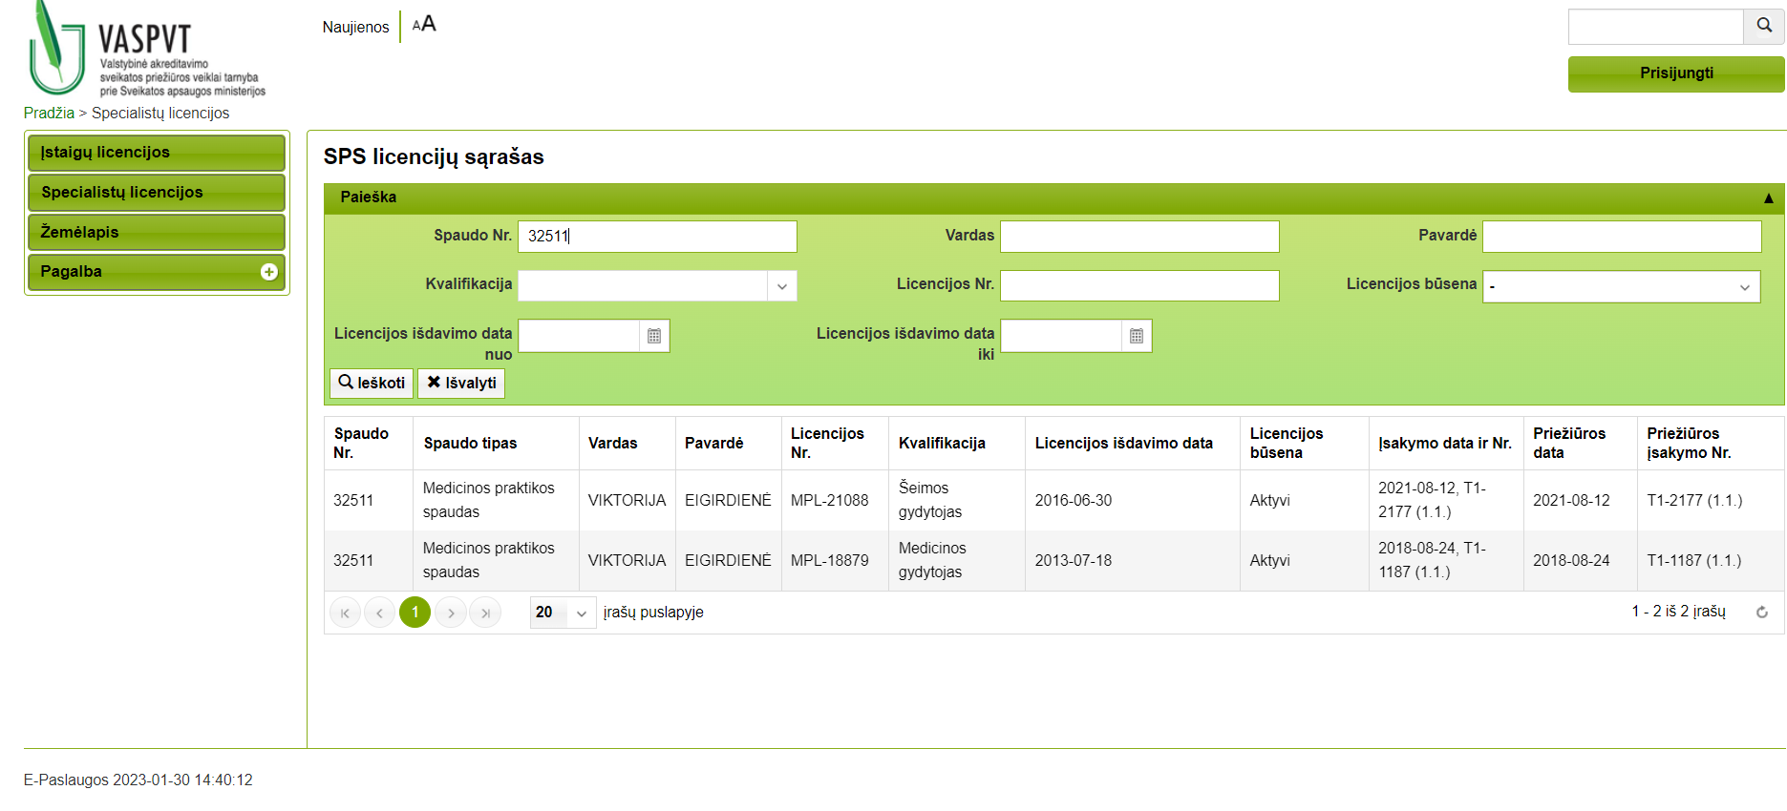
Task: Go to the first page of results
Action: (x=345, y=613)
